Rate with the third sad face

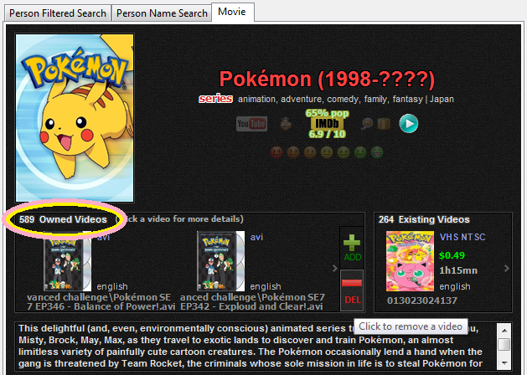pos(310,152)
